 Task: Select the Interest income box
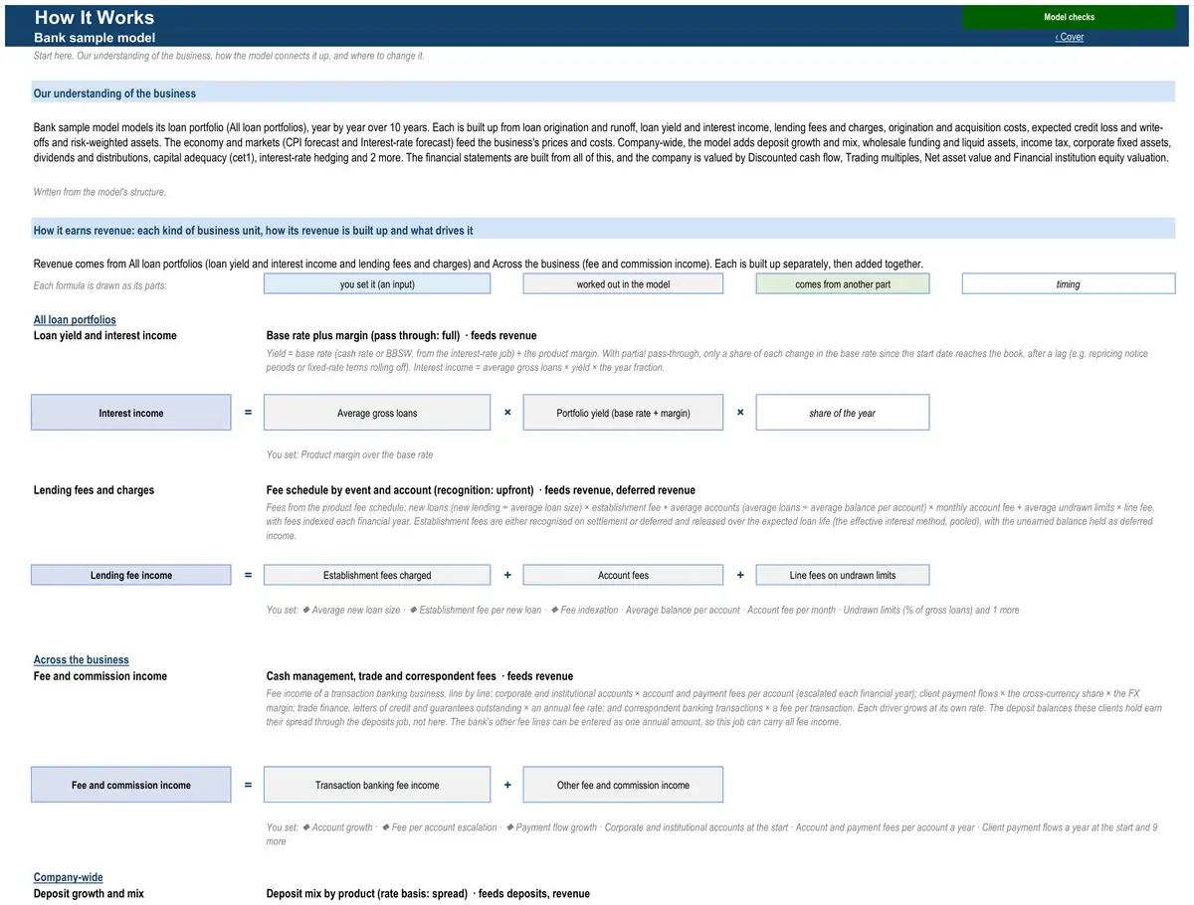coord(130,413)
